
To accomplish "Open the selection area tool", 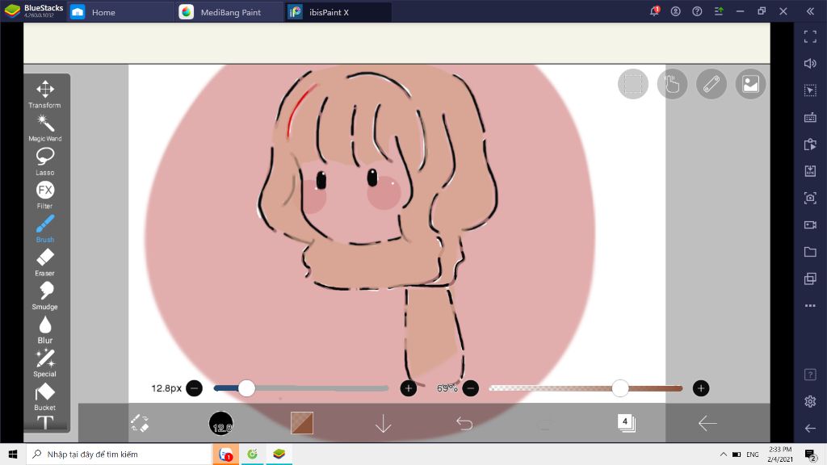I will pos(633,84).
